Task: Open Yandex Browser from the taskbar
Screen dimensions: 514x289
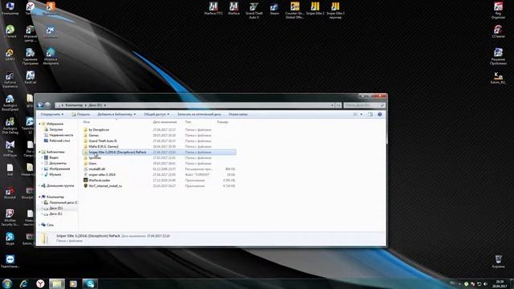Action: coord(40,283)
